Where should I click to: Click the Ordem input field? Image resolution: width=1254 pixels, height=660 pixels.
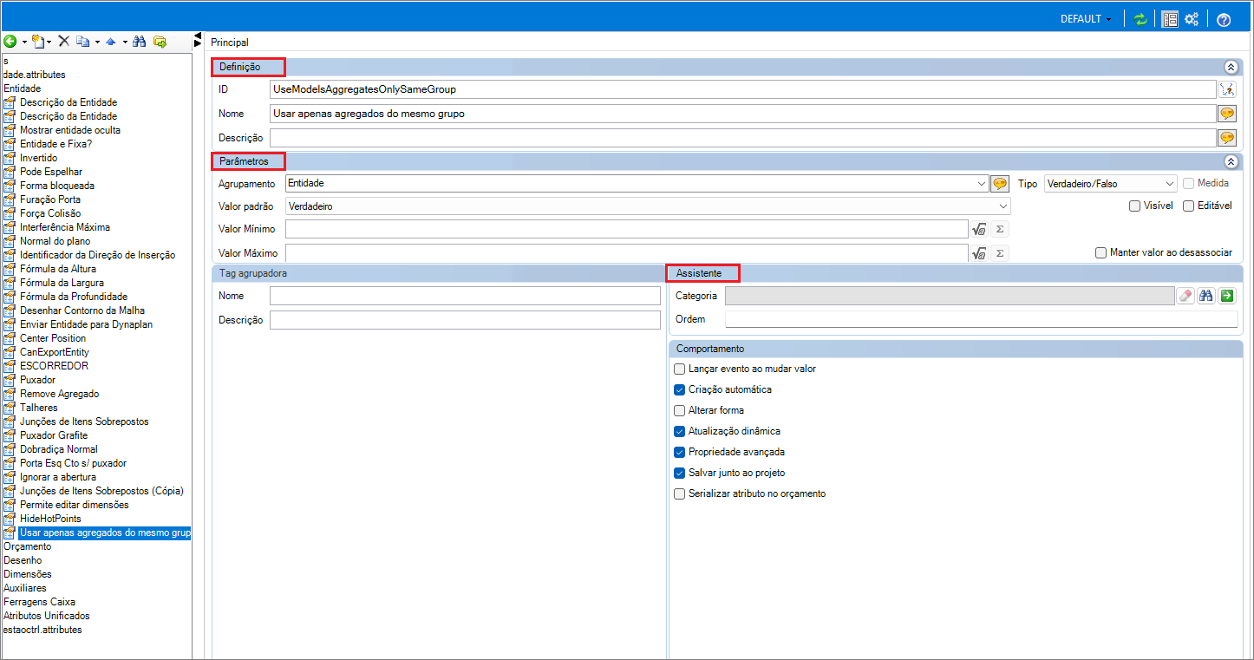pyautogui.click(x=980, y=319)
